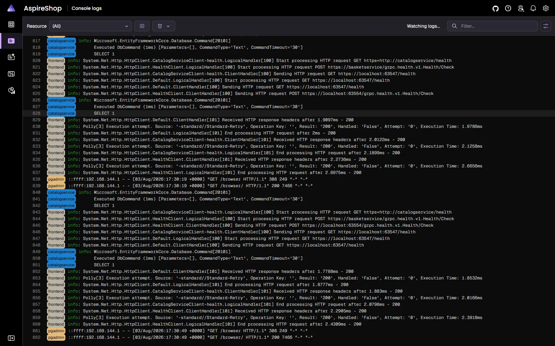Click the frontend tag on line 820
This screenshot has width=555, height=346.
click(56, 61)
